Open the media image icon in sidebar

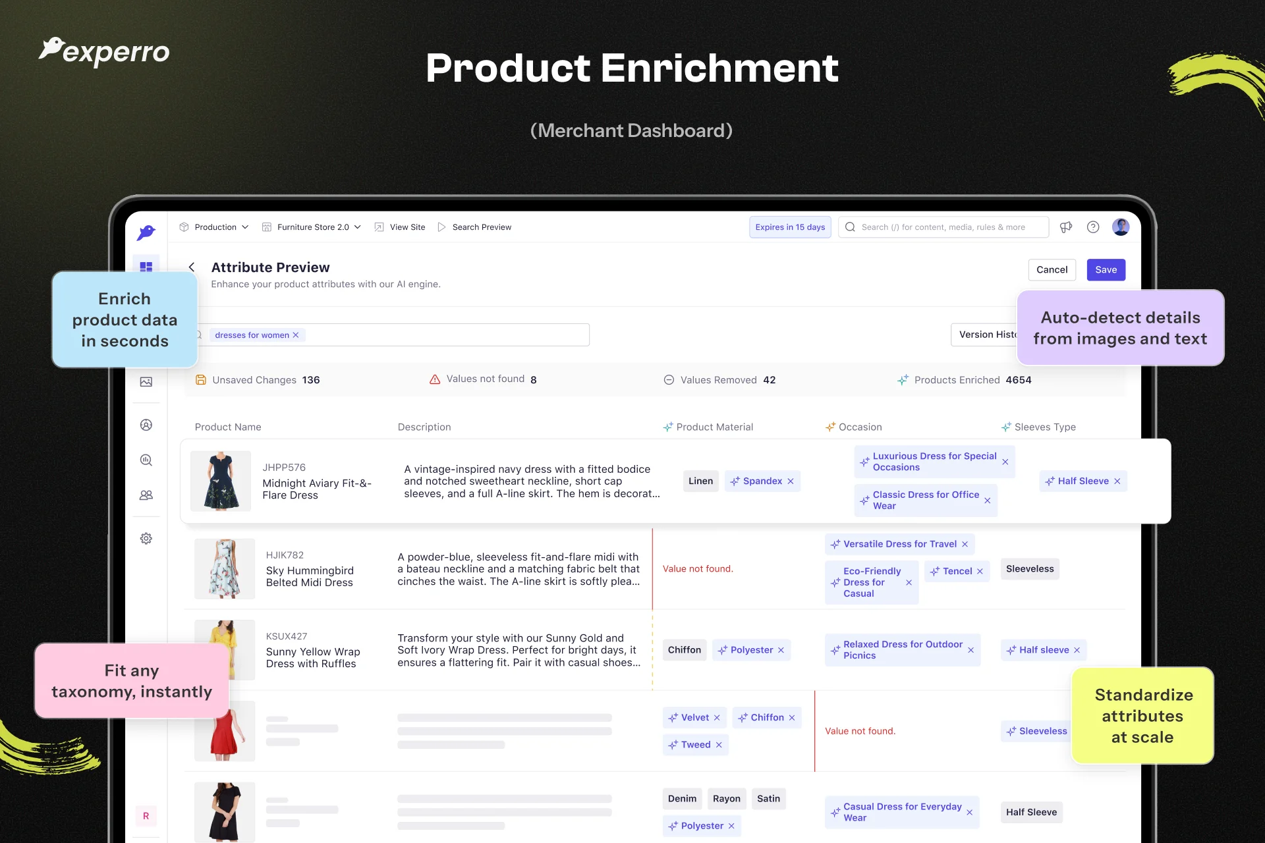point(146,382)
